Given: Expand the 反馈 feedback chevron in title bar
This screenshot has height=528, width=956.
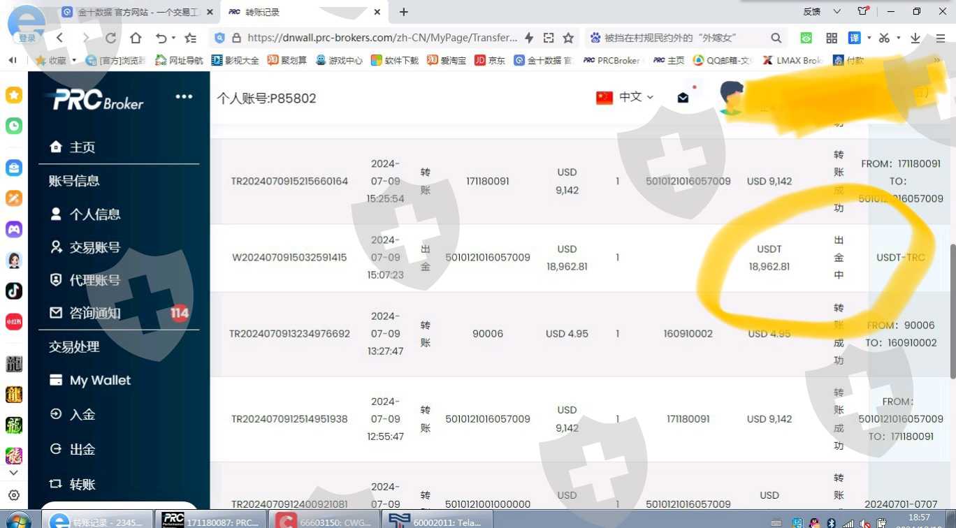Looking at the screenshot, I should pyautogui.click(x=836, y=12).
